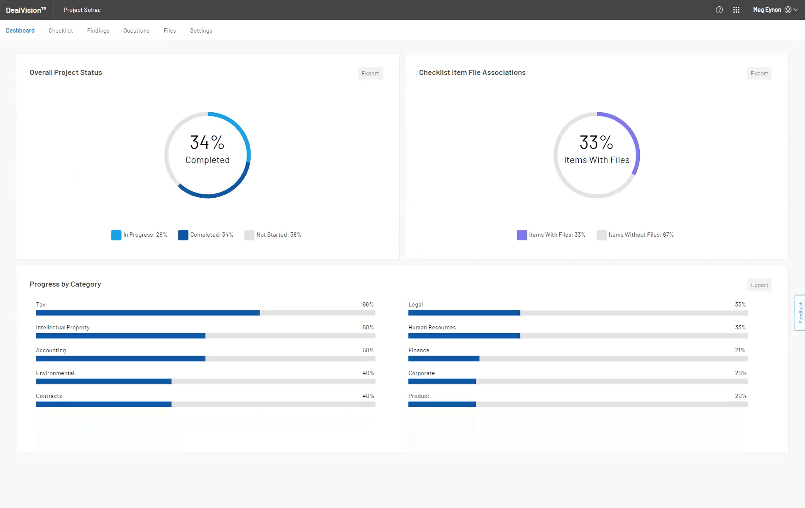The height and width of the screenshot is (508, 805).
Task: Export the Checklist Item File Associations chart
Action: click(759, 73)
